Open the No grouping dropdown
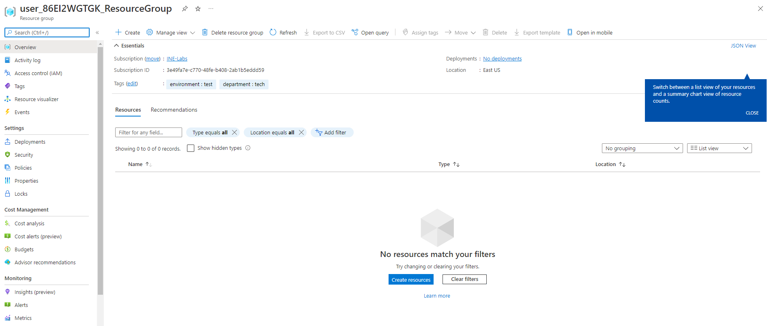The height and width of the screenshot is (326, 767). [x=642, y=148]
